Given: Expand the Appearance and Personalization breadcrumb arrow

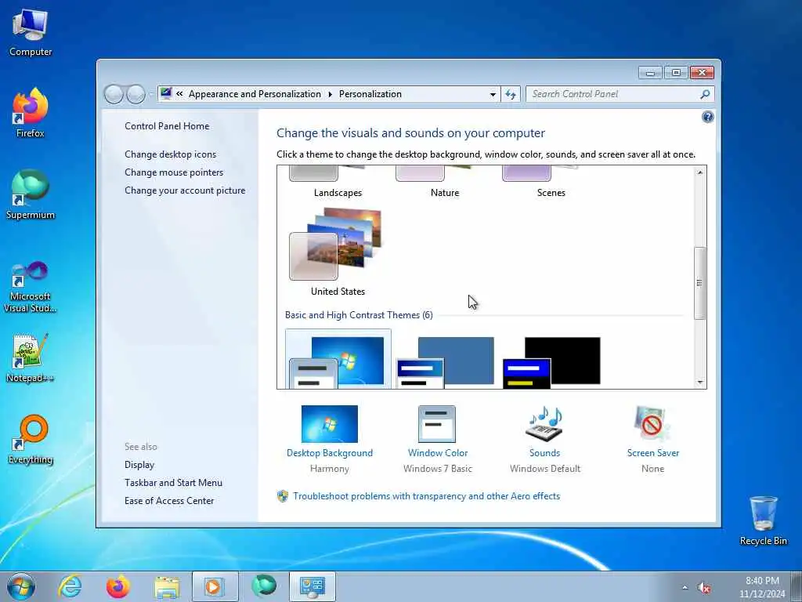Looking at the screenshot, I should (330, 94).
